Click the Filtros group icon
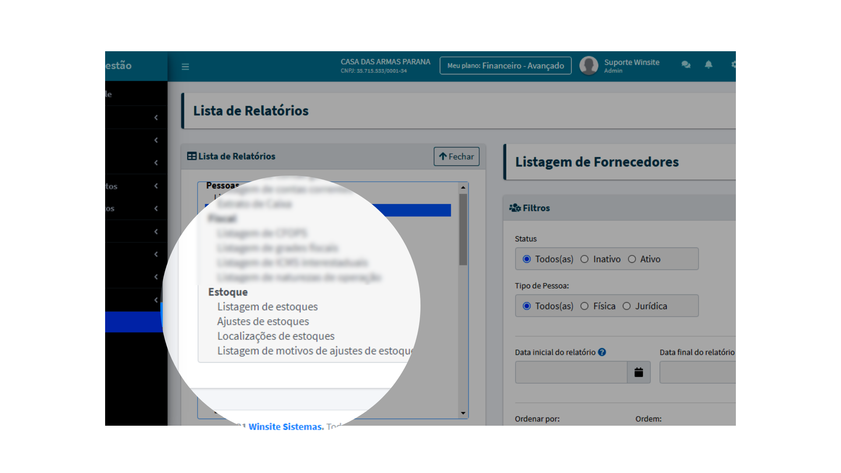The width and height of the screenshot is (841, 473). pos(515,208)
